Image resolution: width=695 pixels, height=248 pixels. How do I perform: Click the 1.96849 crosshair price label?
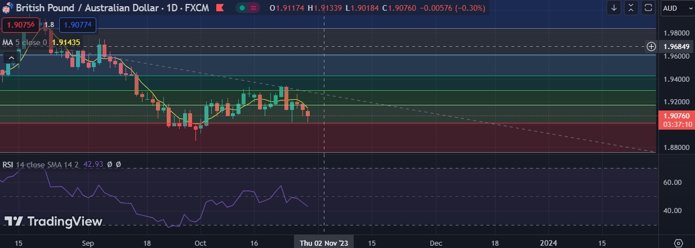pyautogui.click(x=676, y=46)
